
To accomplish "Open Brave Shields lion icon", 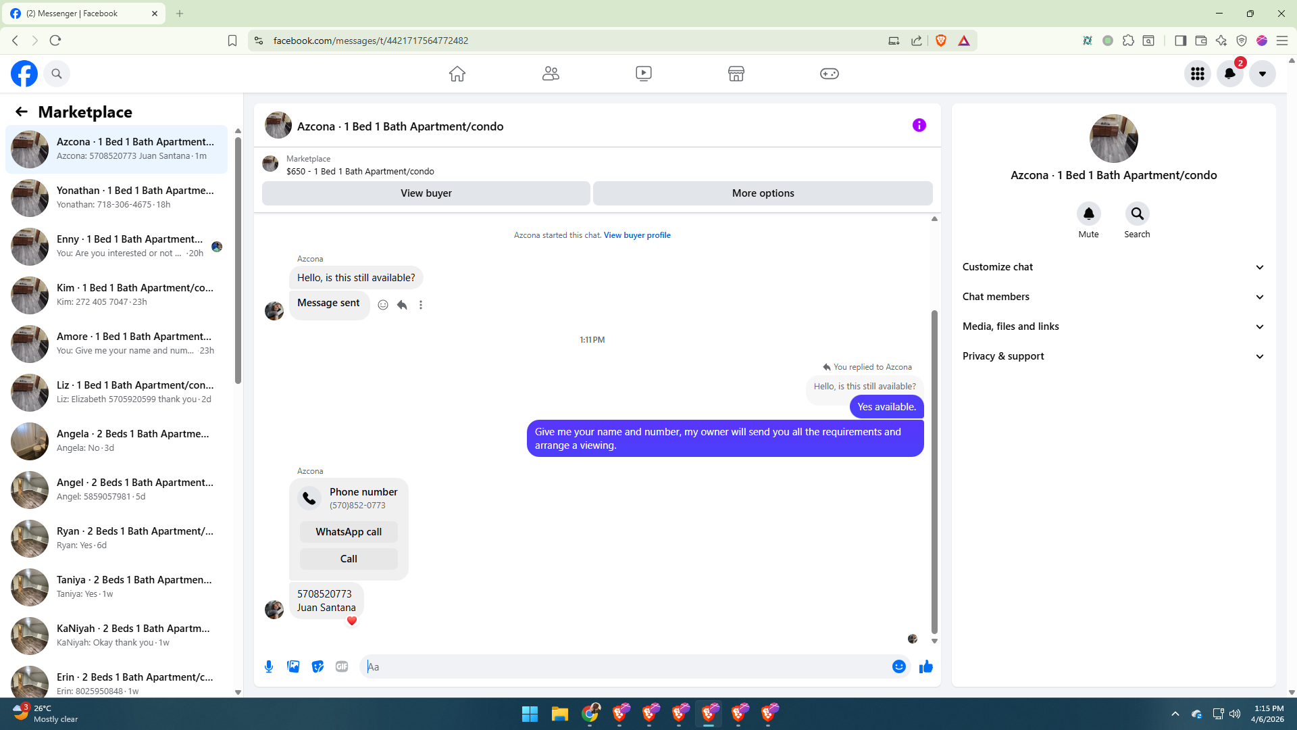I will coord(941,41).
